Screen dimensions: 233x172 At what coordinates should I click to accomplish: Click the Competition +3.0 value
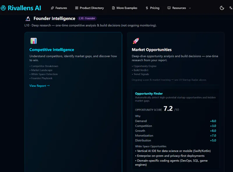coord(213,126)
